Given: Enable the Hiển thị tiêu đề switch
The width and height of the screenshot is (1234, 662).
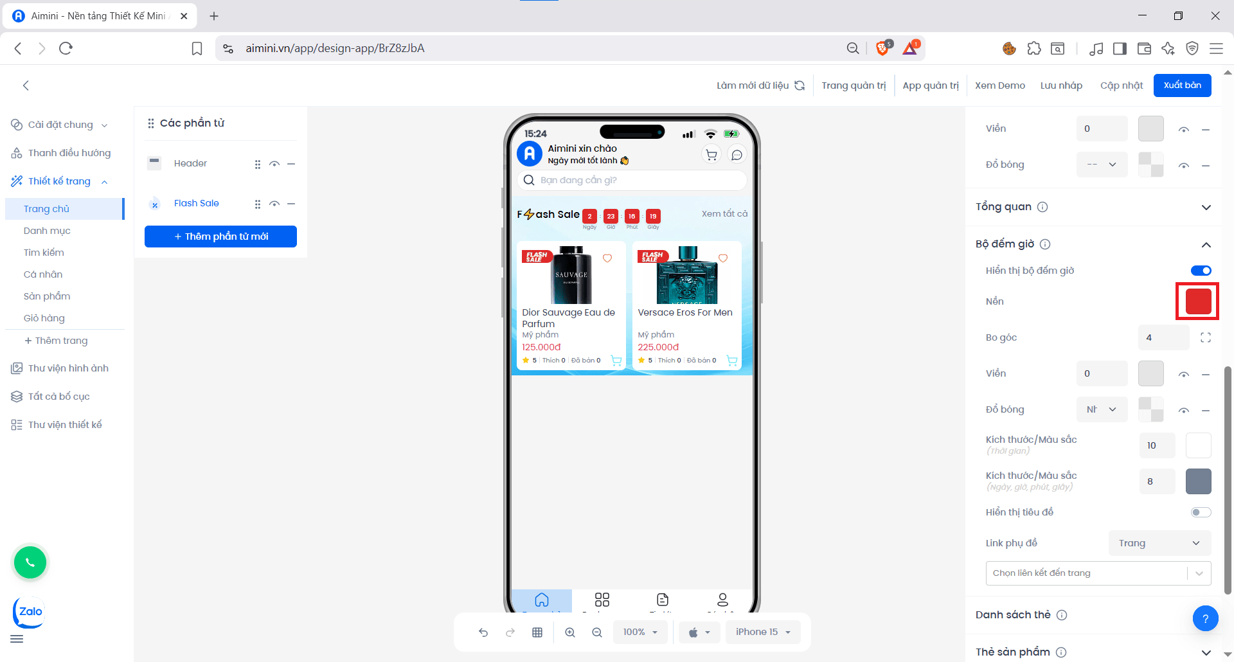Looking at the screenshot, I should click(1201, 512).
